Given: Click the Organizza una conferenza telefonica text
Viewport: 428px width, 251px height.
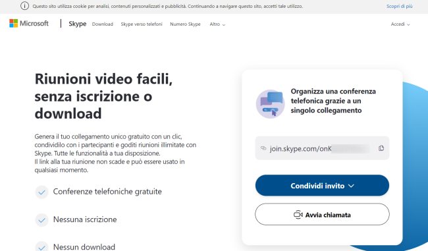Looking at the screenshot, I should [x=333, y=101].
